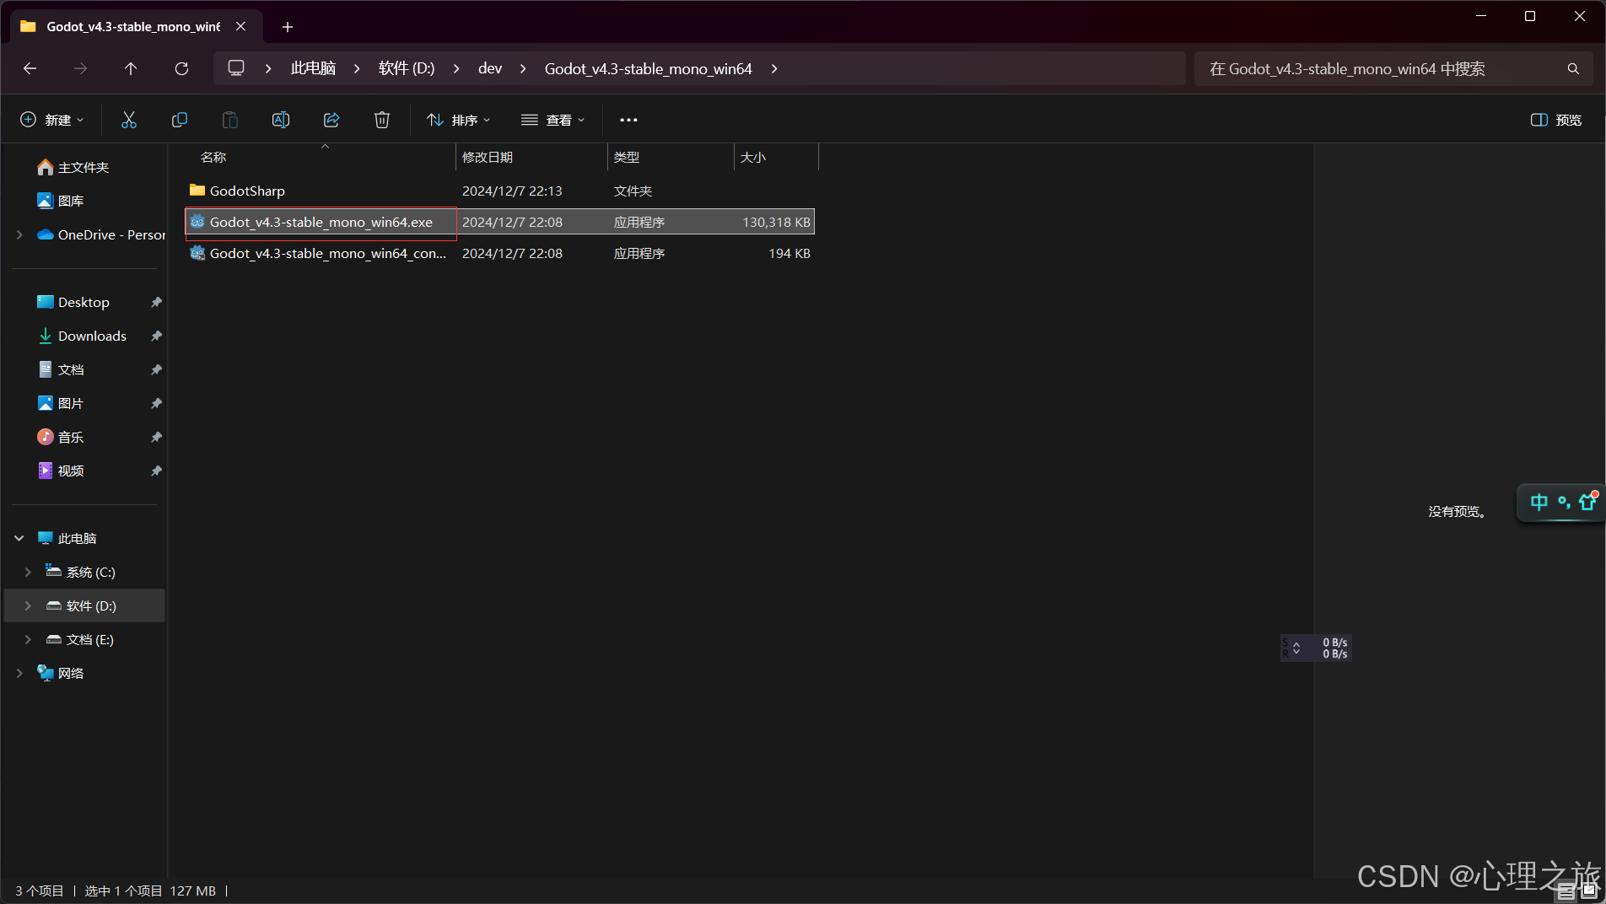The width and height of the screenshot is (1606, 904).
Task: Click the Copy icon on the toolbar
Action: click(x=179, y=120)
